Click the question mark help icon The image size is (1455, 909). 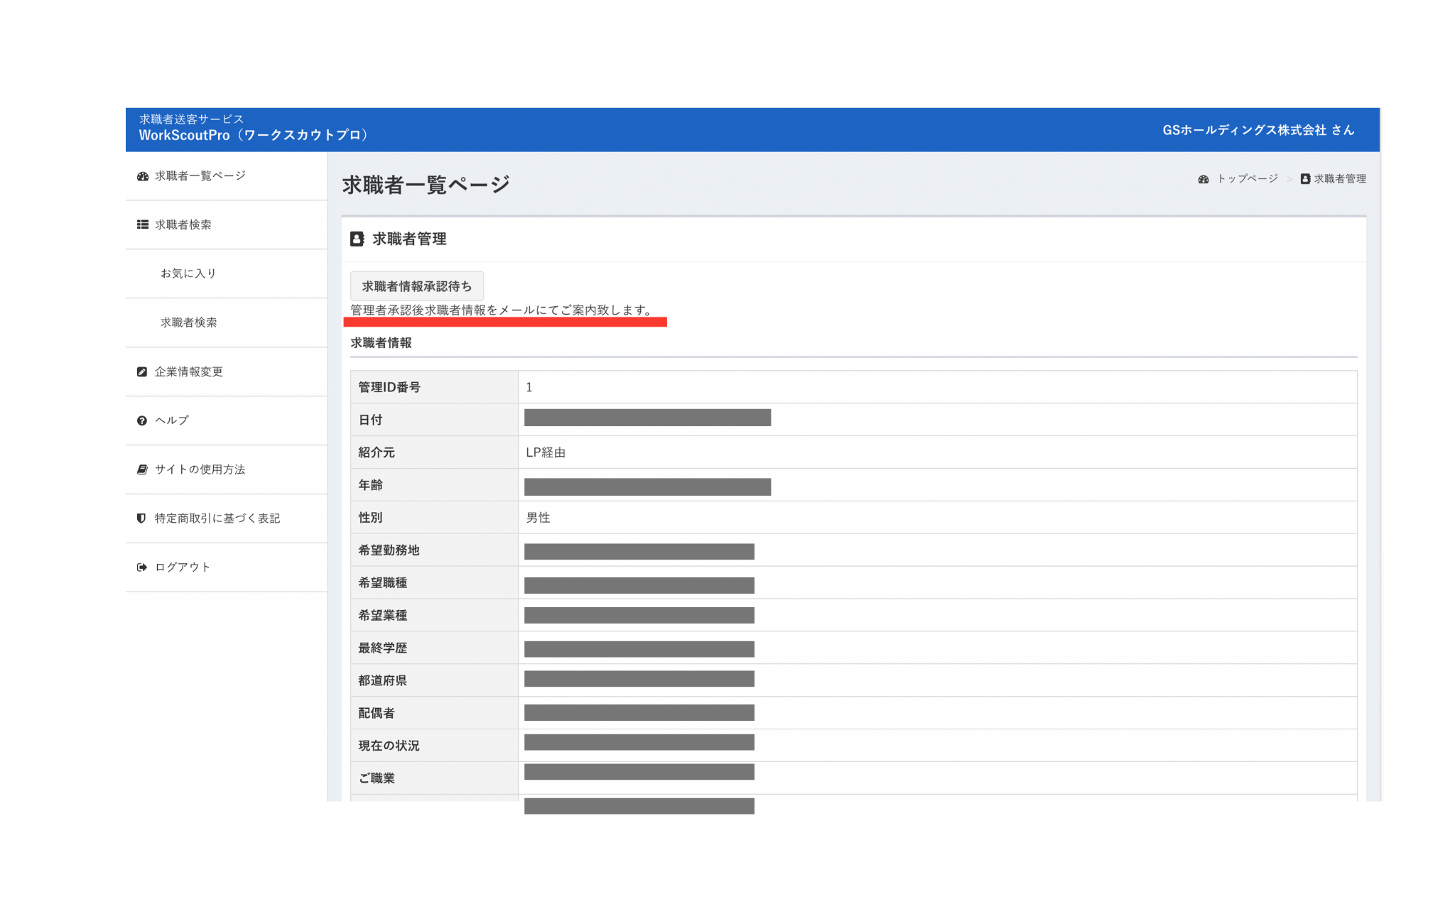coord(142,420)
